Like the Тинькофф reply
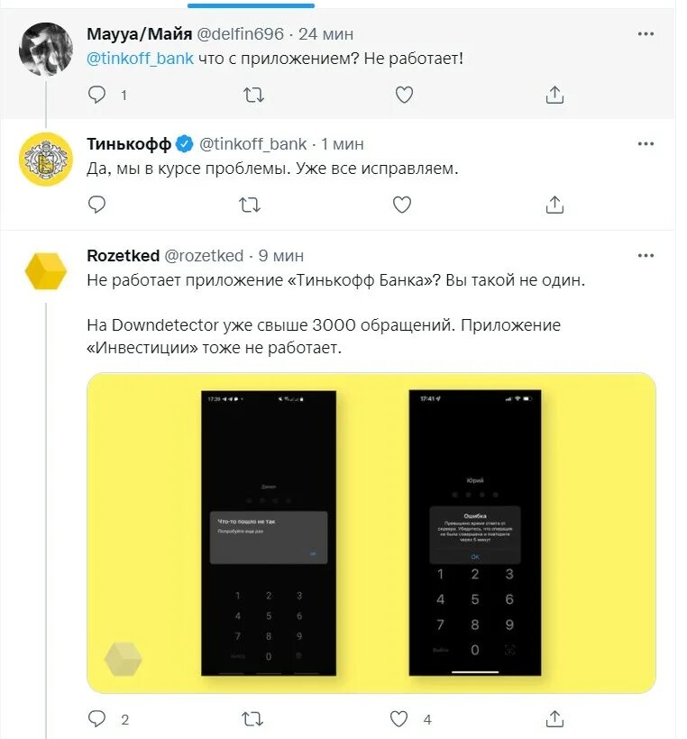Screen dimensions: 687x739 tap(402, 205)
